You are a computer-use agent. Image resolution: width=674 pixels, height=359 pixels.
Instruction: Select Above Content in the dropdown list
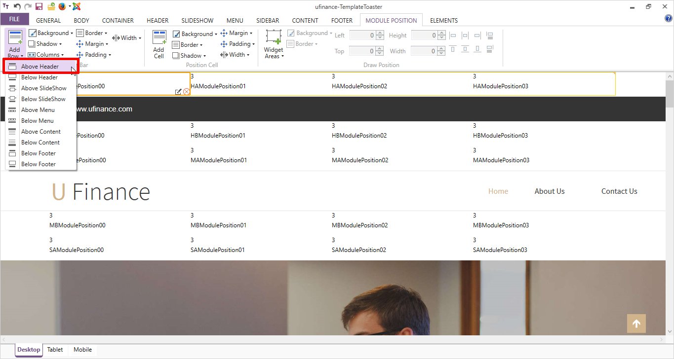(x=41, y=132)
